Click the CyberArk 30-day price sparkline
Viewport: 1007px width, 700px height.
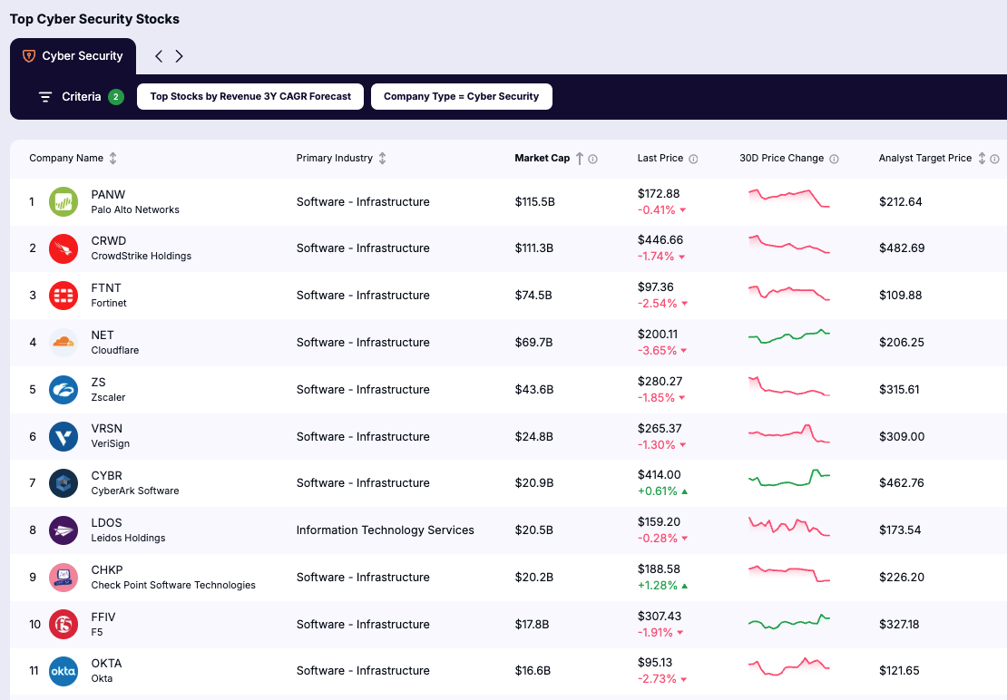pos(789,478)
